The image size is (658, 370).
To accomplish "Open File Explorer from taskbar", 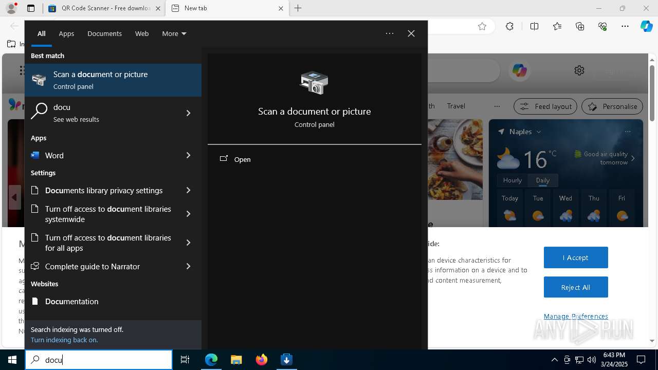I will 236,360.
